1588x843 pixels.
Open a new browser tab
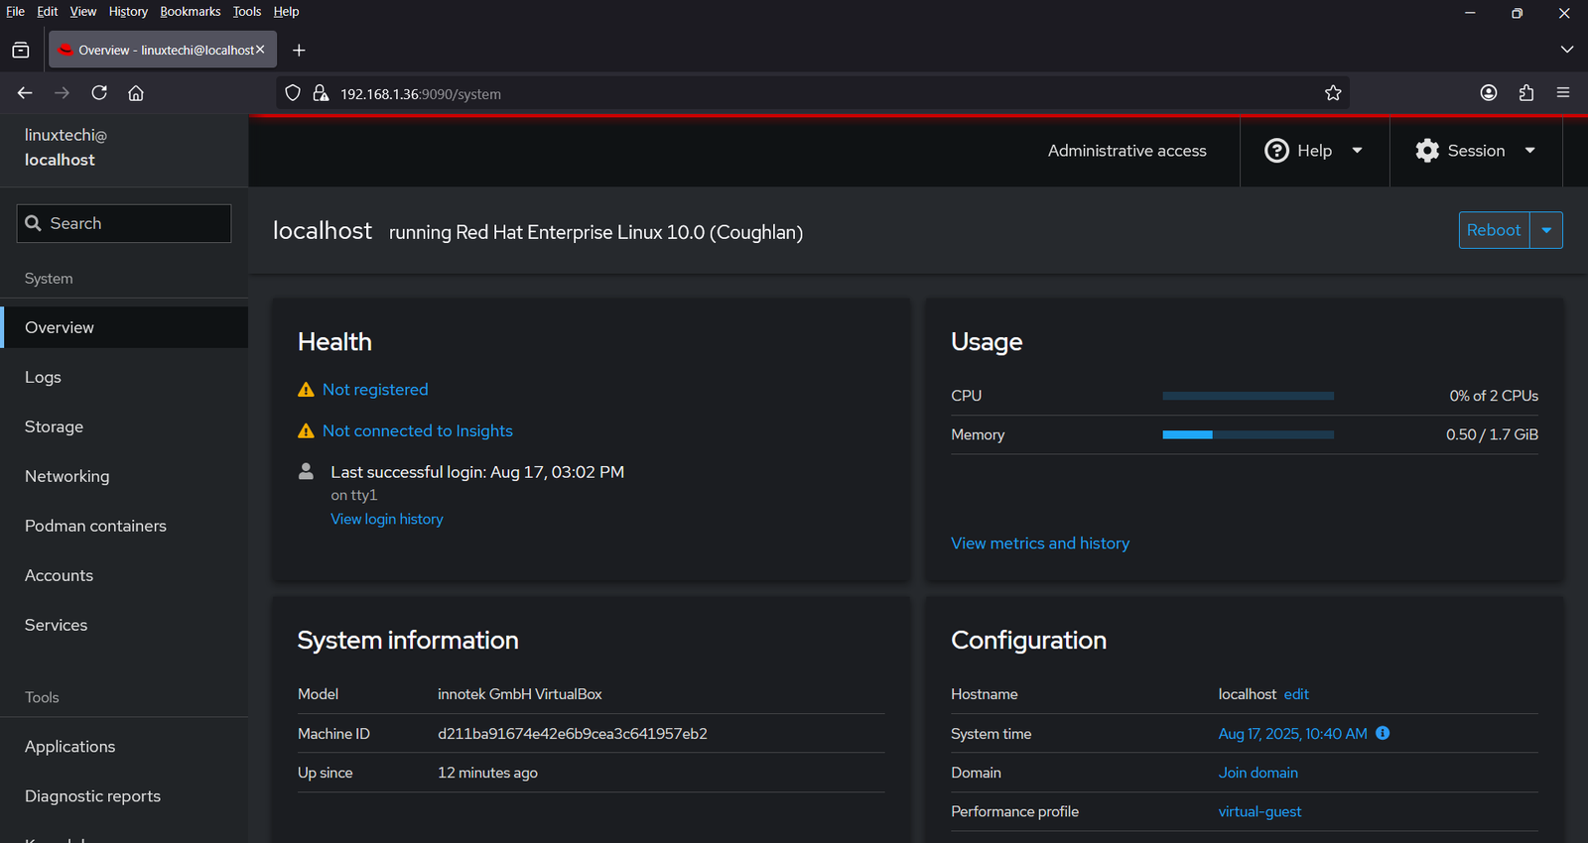[x=299, y=50]
